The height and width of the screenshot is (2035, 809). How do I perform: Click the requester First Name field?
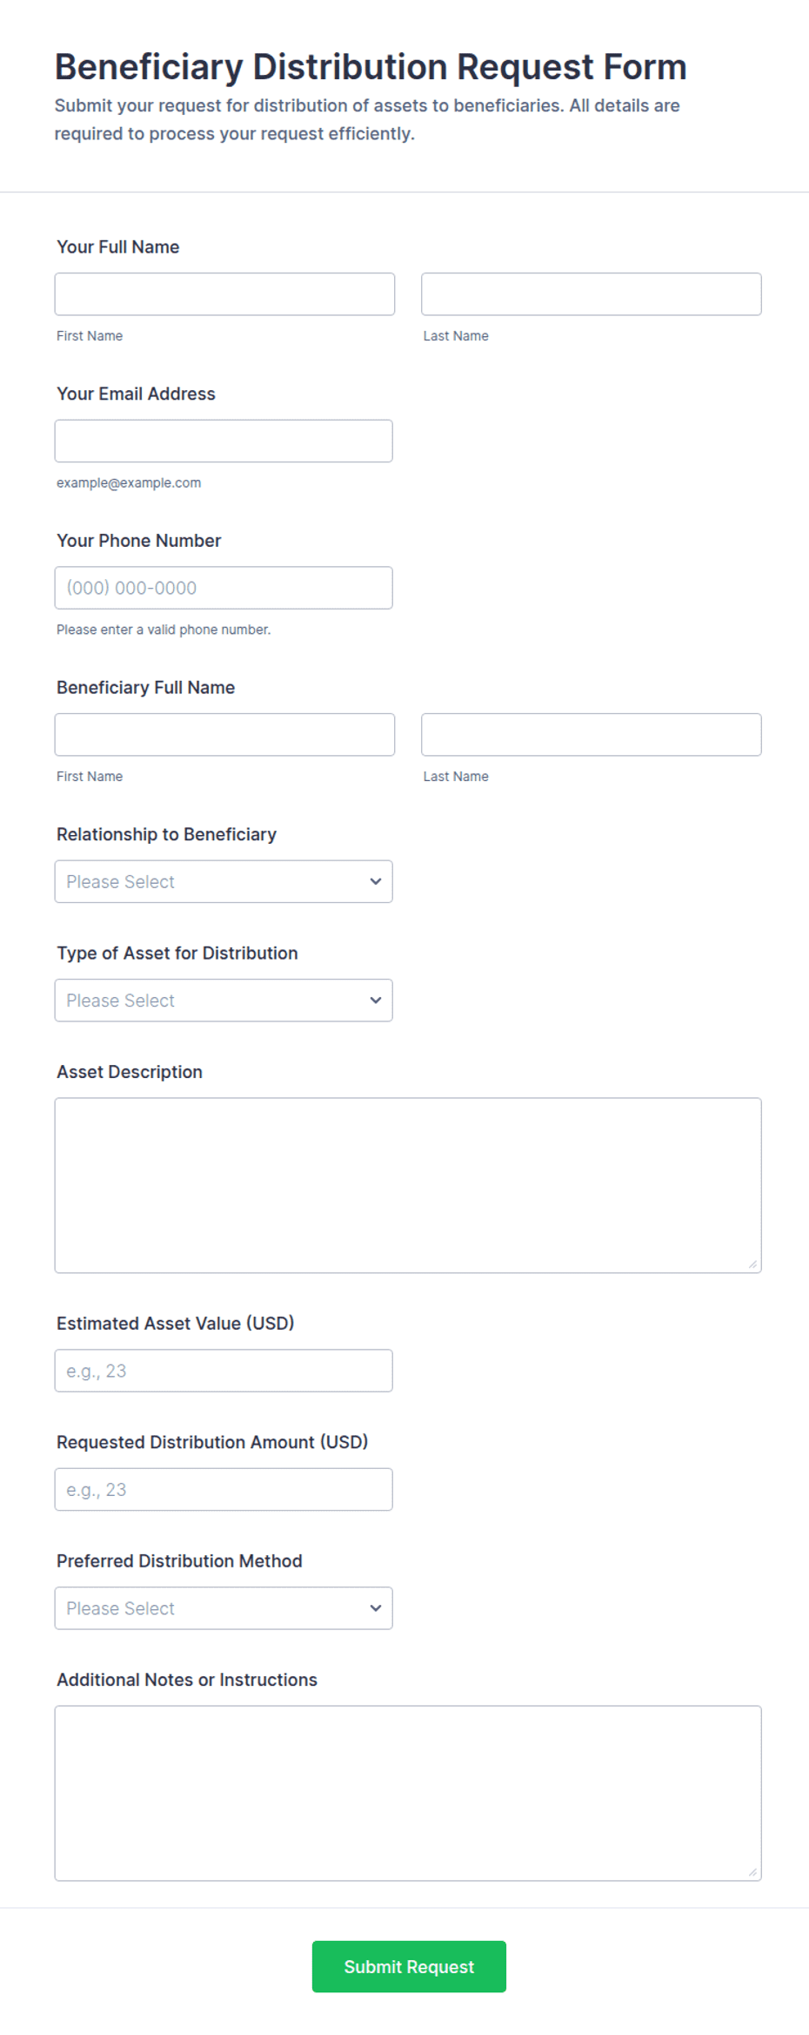[224, 294]
